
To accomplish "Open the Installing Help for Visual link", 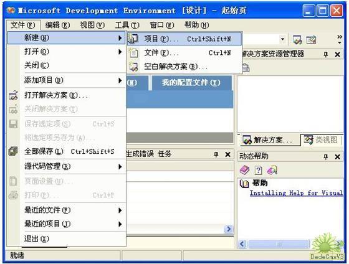I will pos(296,193).
